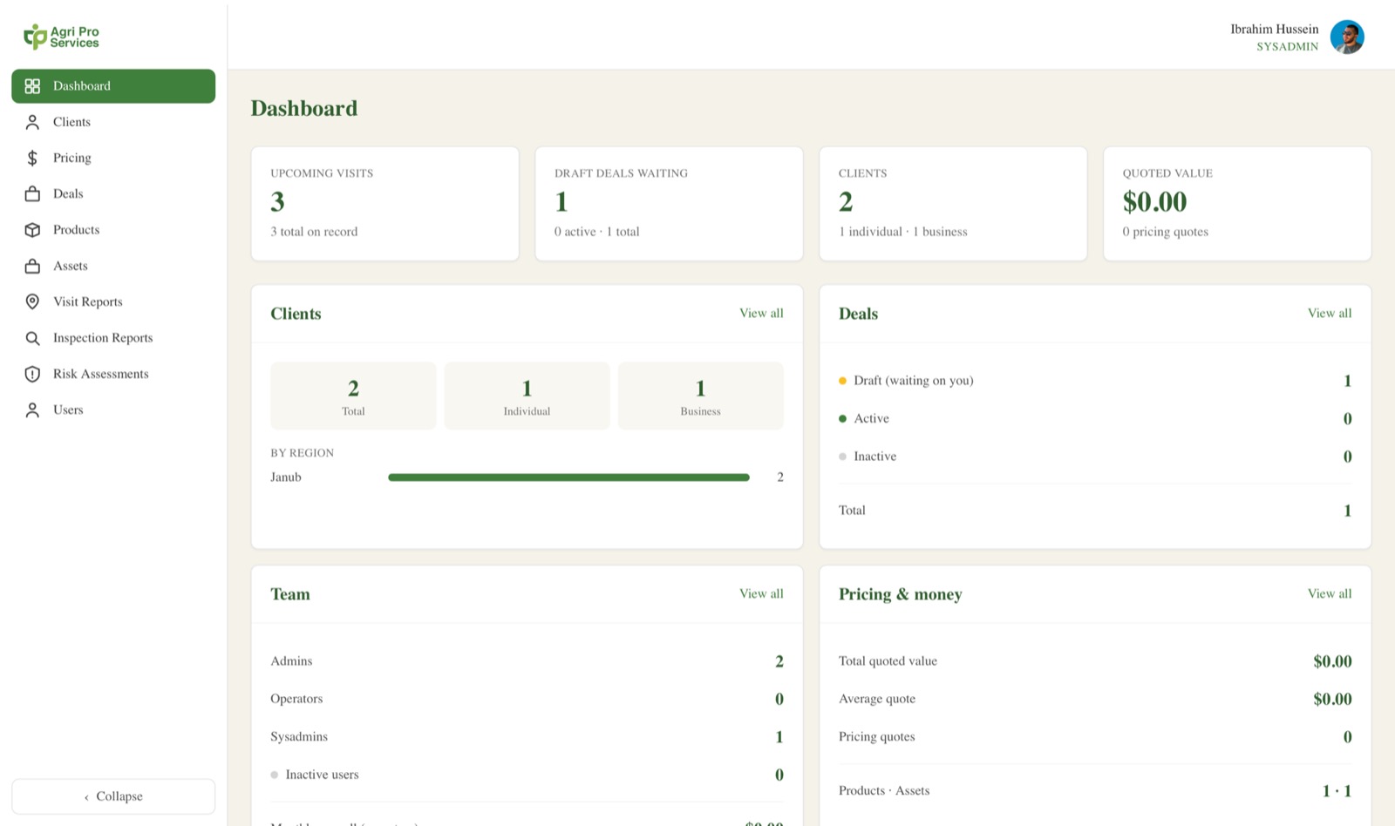This screenshot has width=1395, height=826.
Task: Click the Individual clients tile
Action: click(x=527, y=396)
